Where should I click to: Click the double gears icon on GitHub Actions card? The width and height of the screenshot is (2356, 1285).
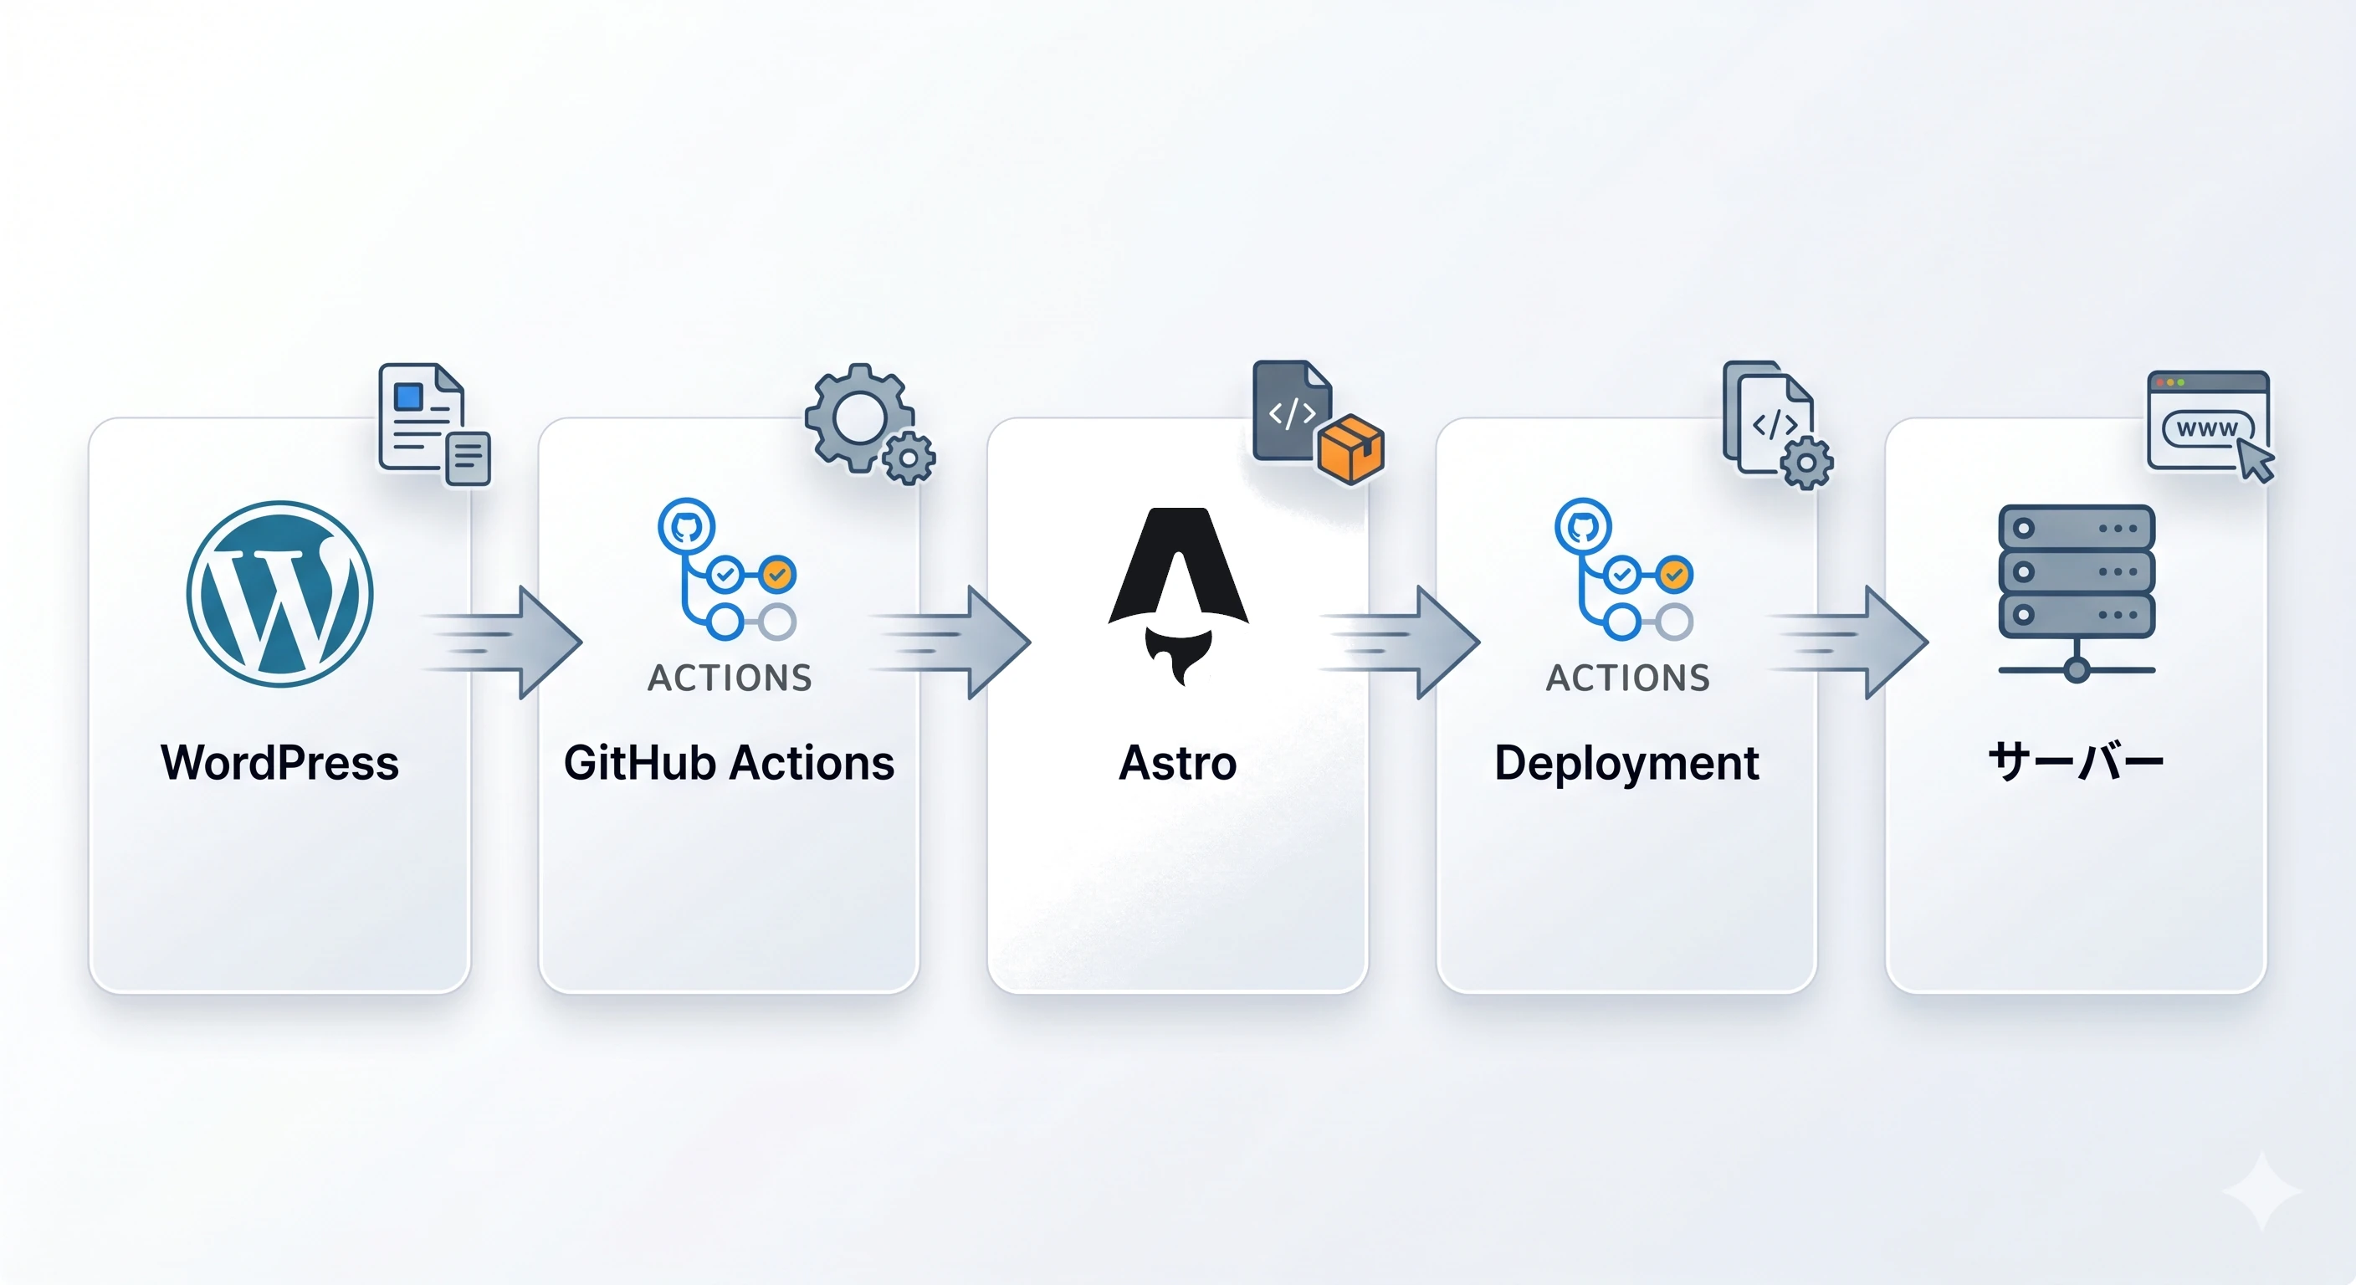[870, 423]
